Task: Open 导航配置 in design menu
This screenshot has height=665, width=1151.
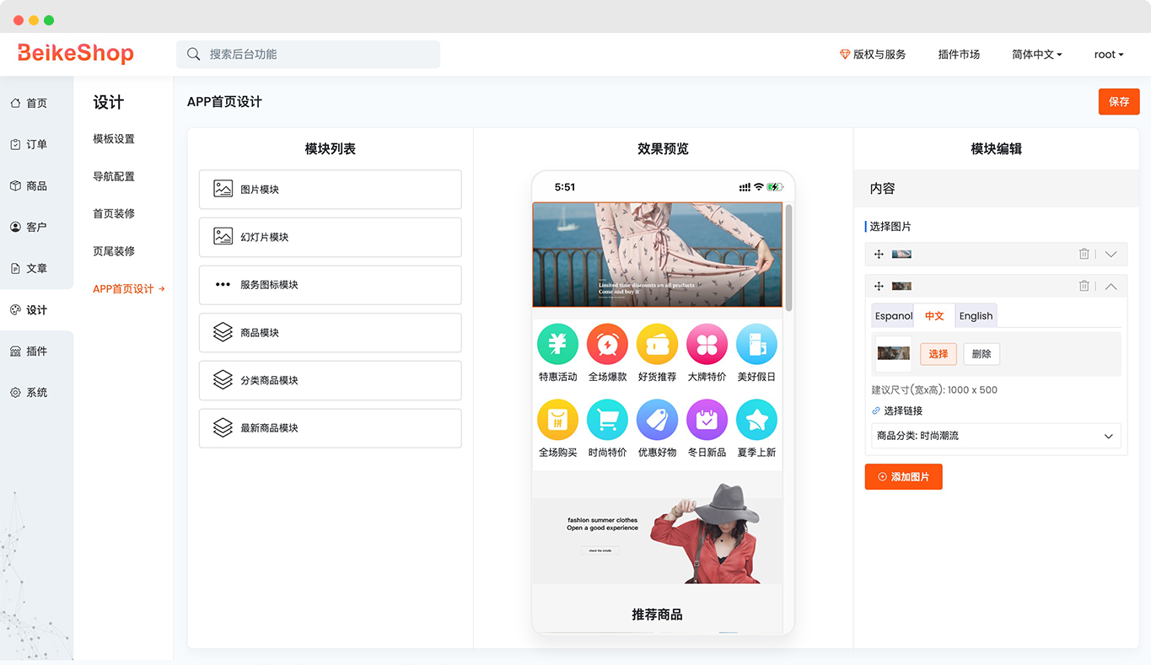Action: (x=114, y=176)
